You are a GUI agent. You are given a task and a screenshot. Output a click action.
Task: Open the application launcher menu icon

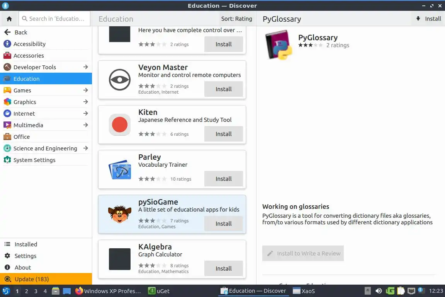(x=6, y=291)
